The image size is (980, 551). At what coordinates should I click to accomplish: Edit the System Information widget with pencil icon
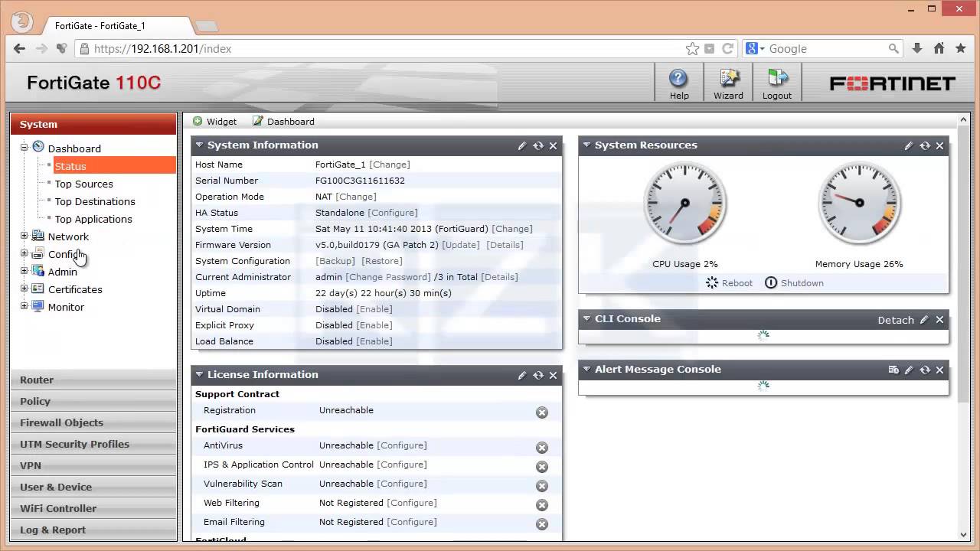tap(522, 145)
